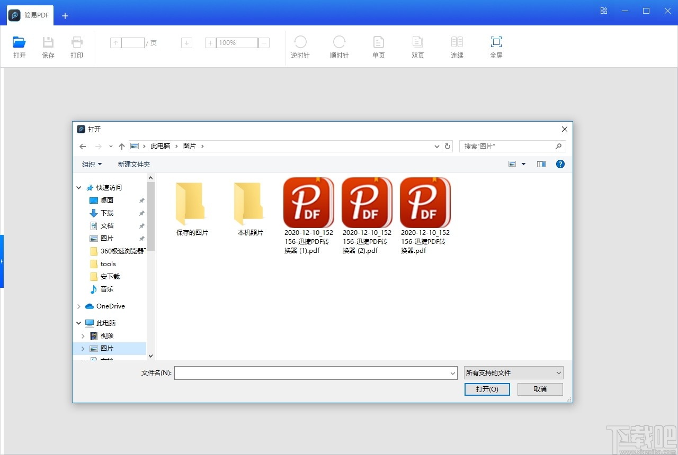Click the 取消 button
Viewport: 678px width, 455px height.
point(540,389)
